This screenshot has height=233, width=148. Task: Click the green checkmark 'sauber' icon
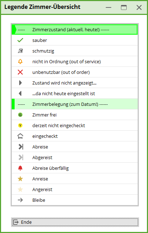pos(20,40)
